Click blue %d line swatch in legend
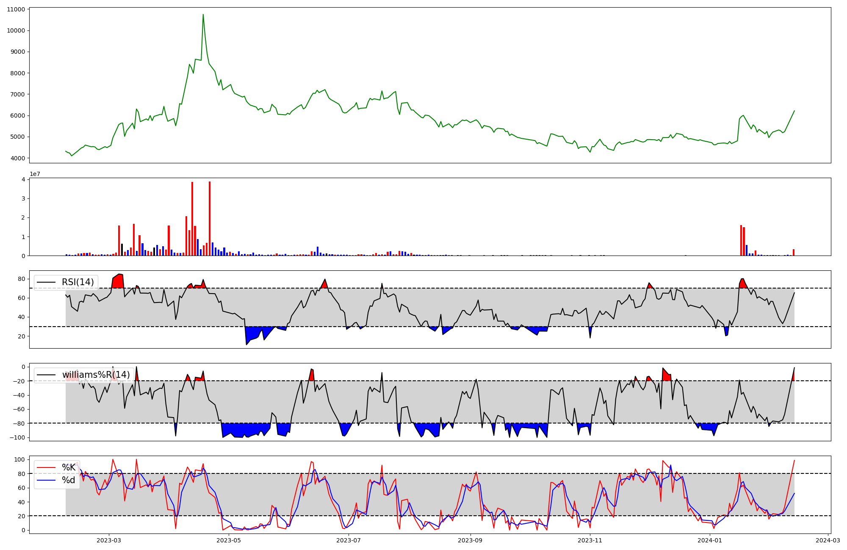847x550 pixels. 46,480
